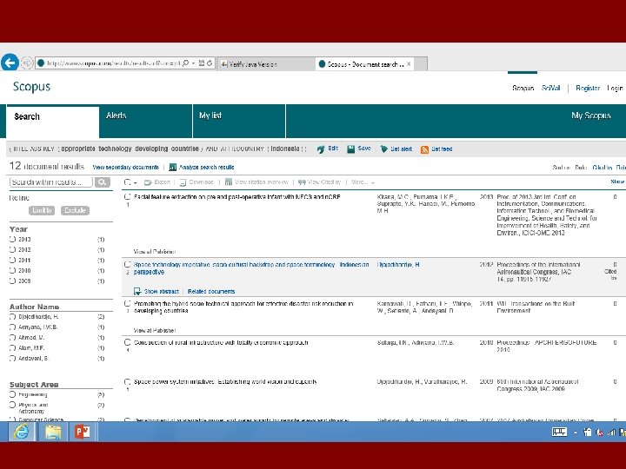Image resolution: width=626 pixels, height=469 pixels.
Task: Open PowerPoint from the taskbar
Action: pyautogui.click(x=83, y=432)
